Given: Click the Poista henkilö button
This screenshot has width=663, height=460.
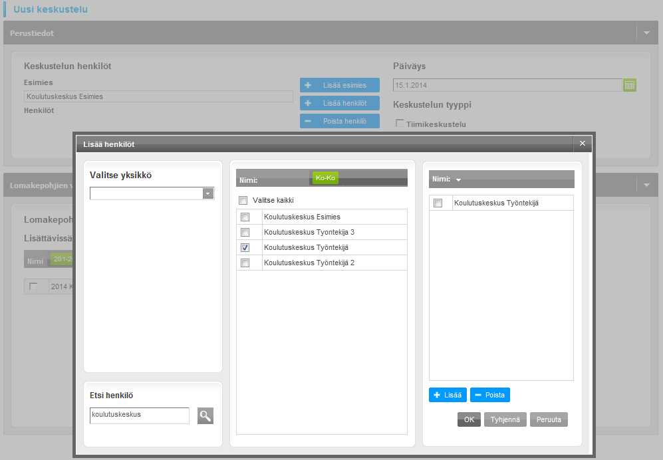Looking at the screenshot, I should [340, 121].
